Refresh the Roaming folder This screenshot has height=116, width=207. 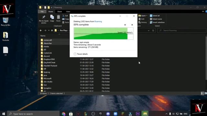coord(153,31)
